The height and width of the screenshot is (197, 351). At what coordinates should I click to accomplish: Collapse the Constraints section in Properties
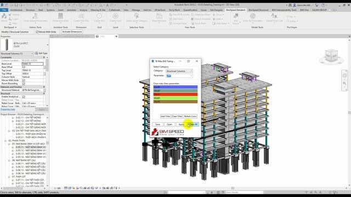pyautogui.click(x=44, y=57)
